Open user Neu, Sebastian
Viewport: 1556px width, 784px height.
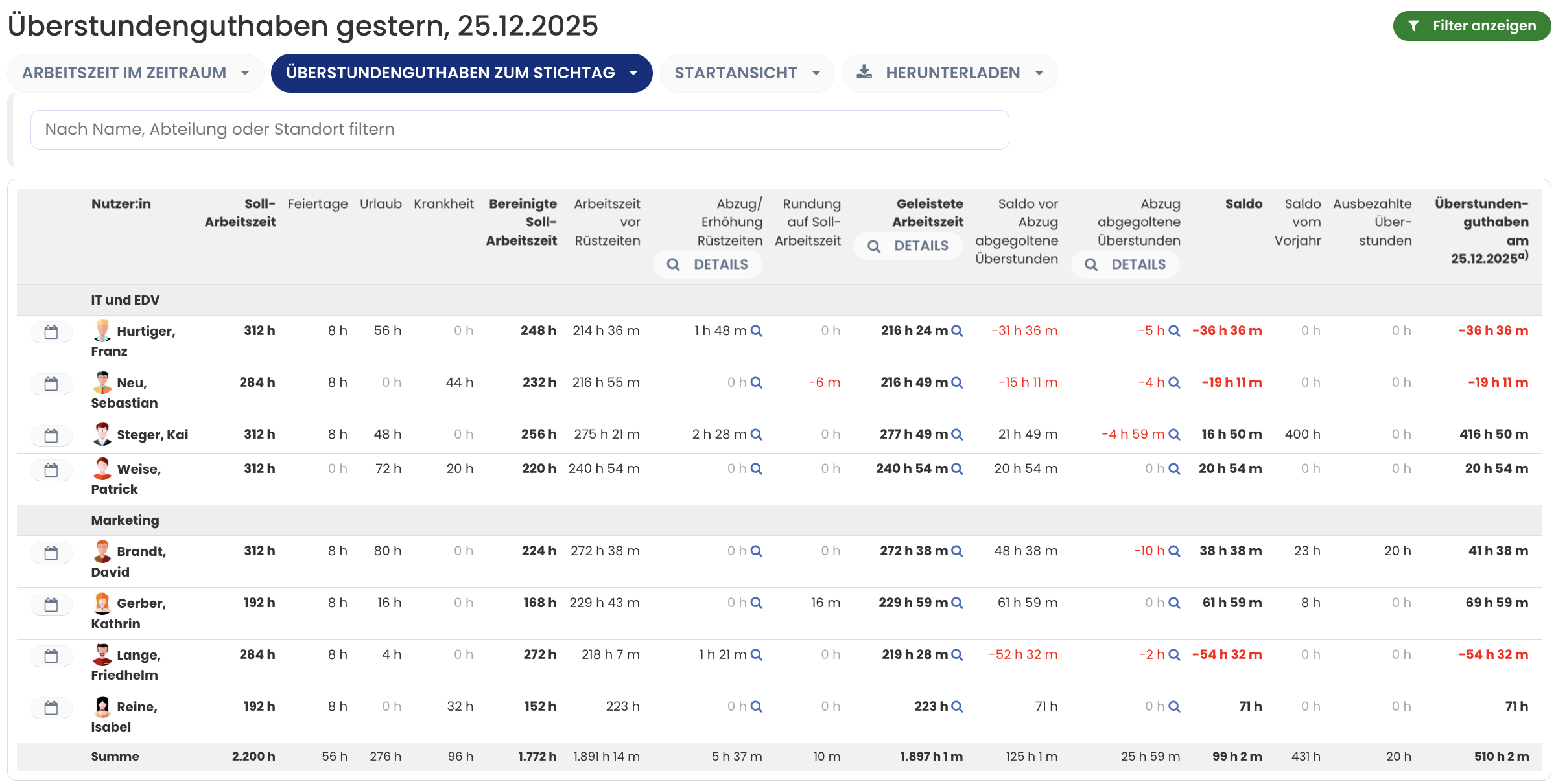124,393
